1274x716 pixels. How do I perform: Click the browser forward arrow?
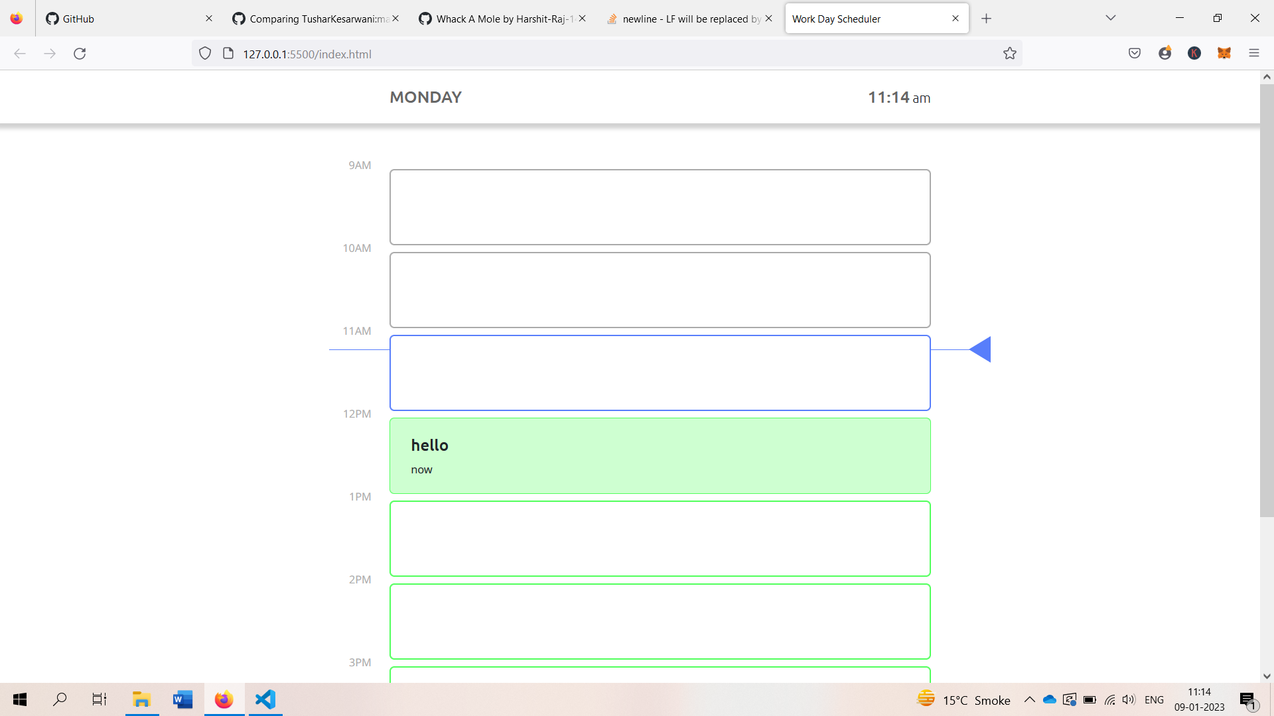[x=50, y=54]
